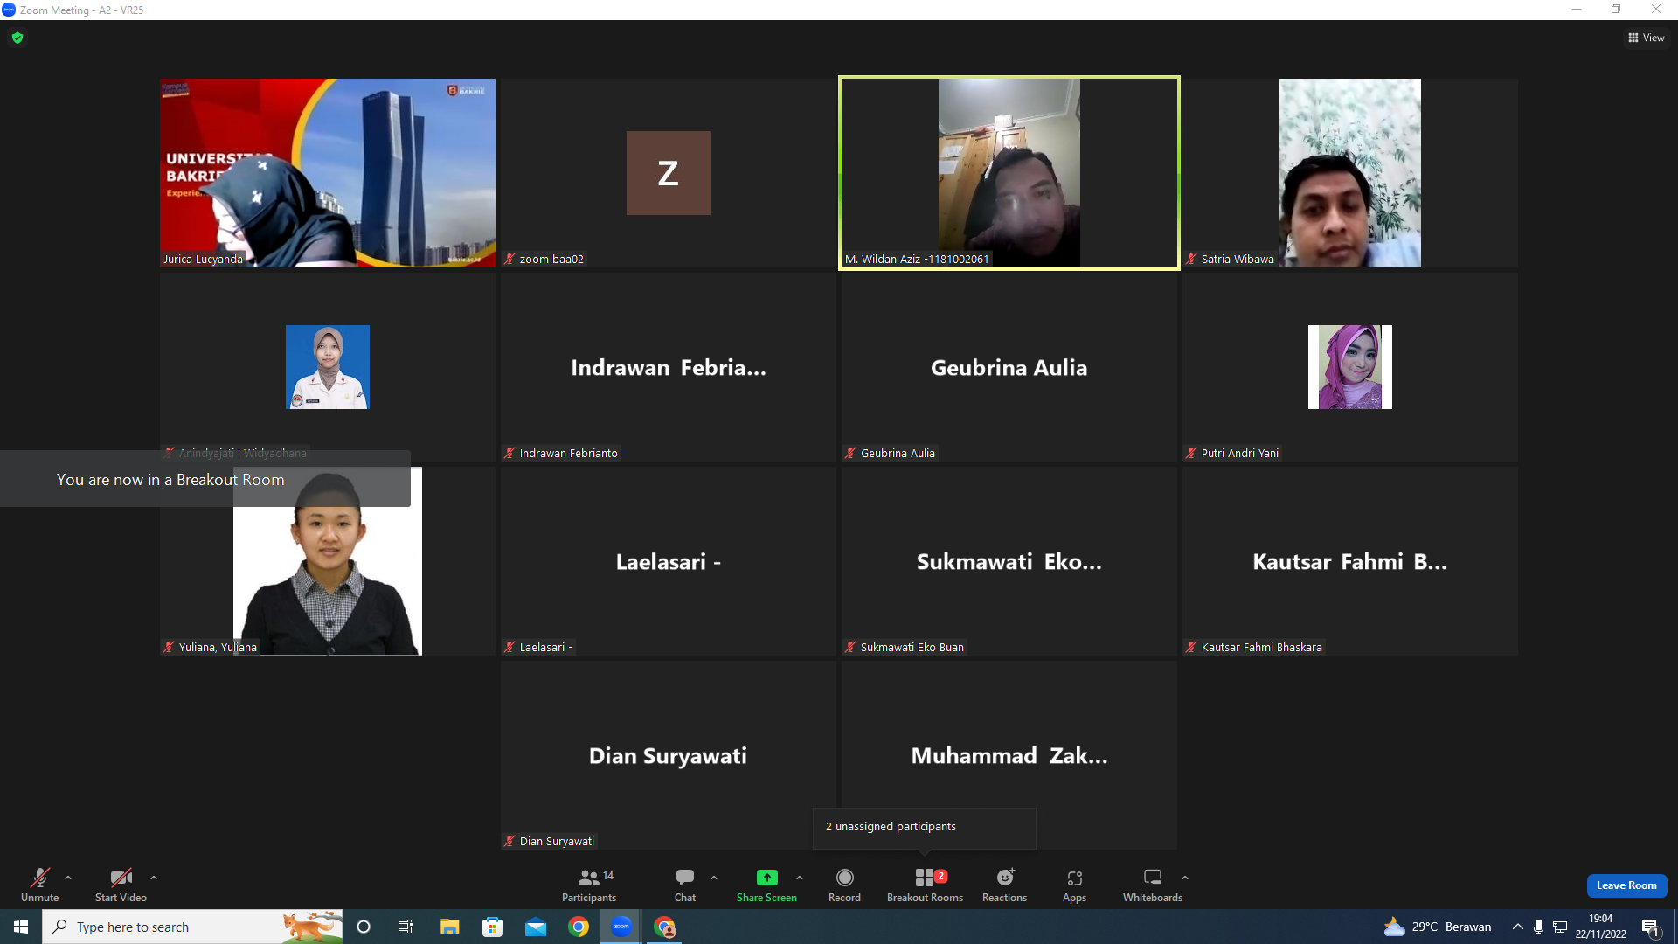Open Task View on the taskbar
Screen dimensions: 1678x944
pyautogui.click(x=406, y=927)
